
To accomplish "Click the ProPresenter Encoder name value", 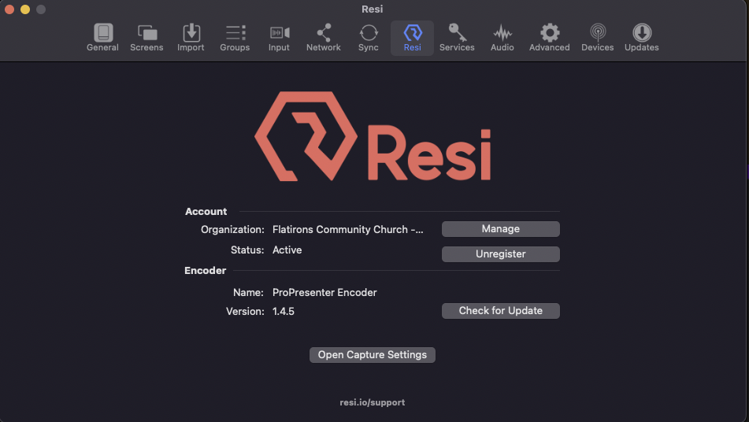I will pos(324,293).
